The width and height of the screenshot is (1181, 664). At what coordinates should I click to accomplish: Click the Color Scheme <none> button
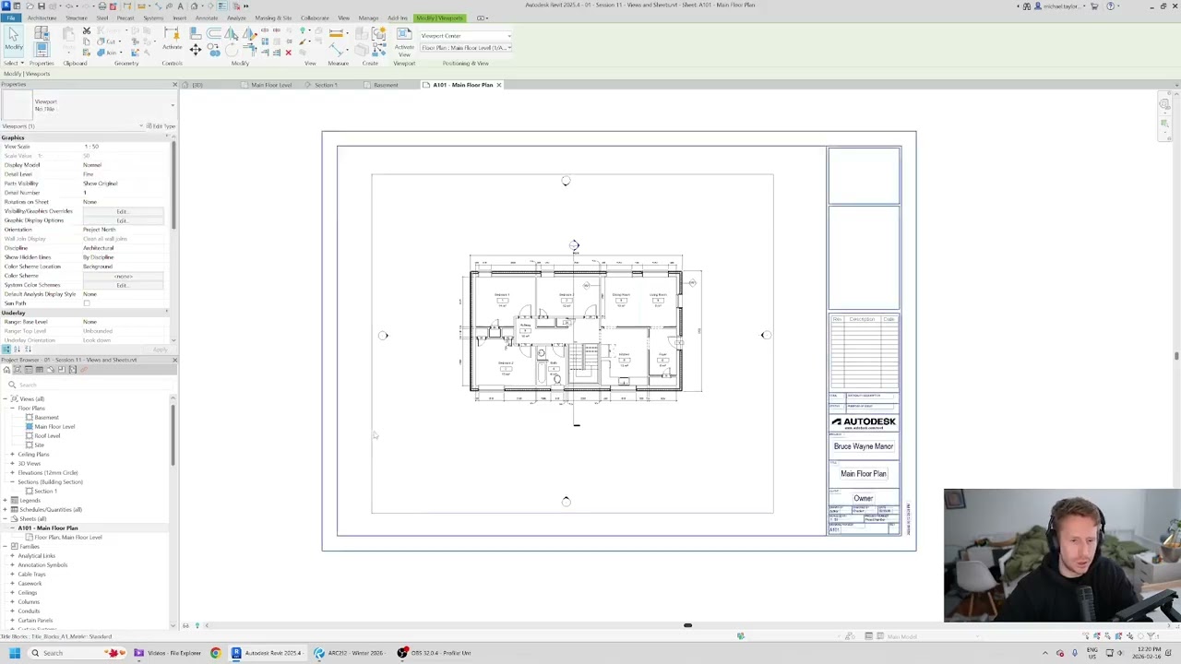[x=122, y=276]
